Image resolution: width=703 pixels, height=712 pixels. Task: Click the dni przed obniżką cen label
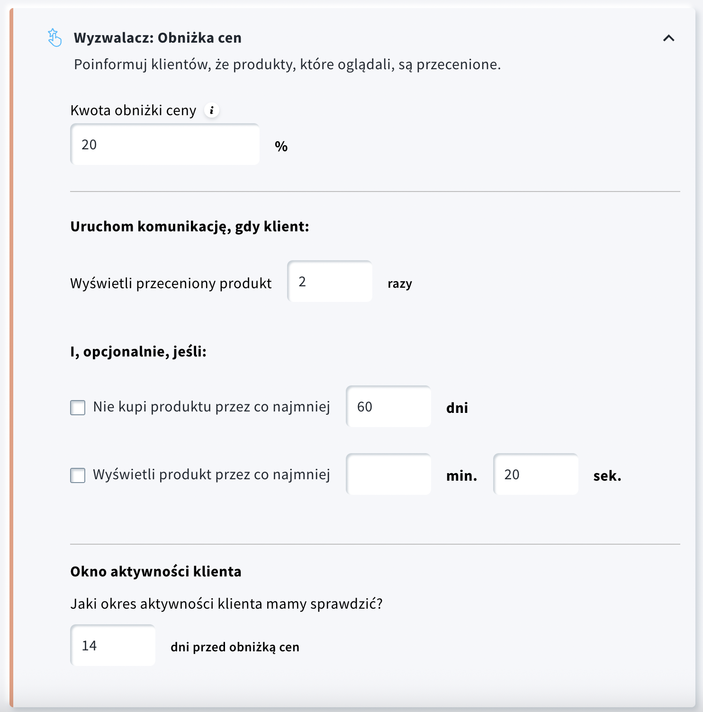[x=234, y=647]
